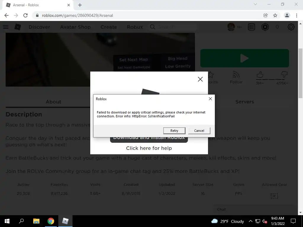Cancel the Roblox error dialog
Viewport: 303px width, 227px height.
(x=199, y=131)
